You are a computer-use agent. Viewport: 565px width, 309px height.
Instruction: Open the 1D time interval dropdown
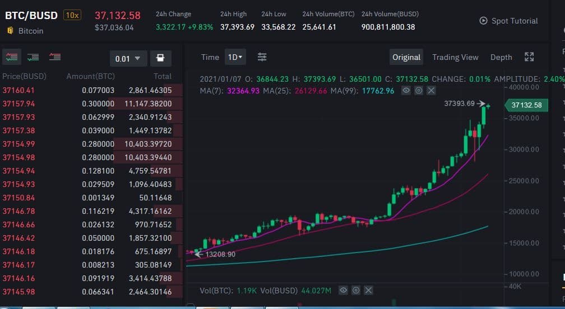click(x=235, y=57)
